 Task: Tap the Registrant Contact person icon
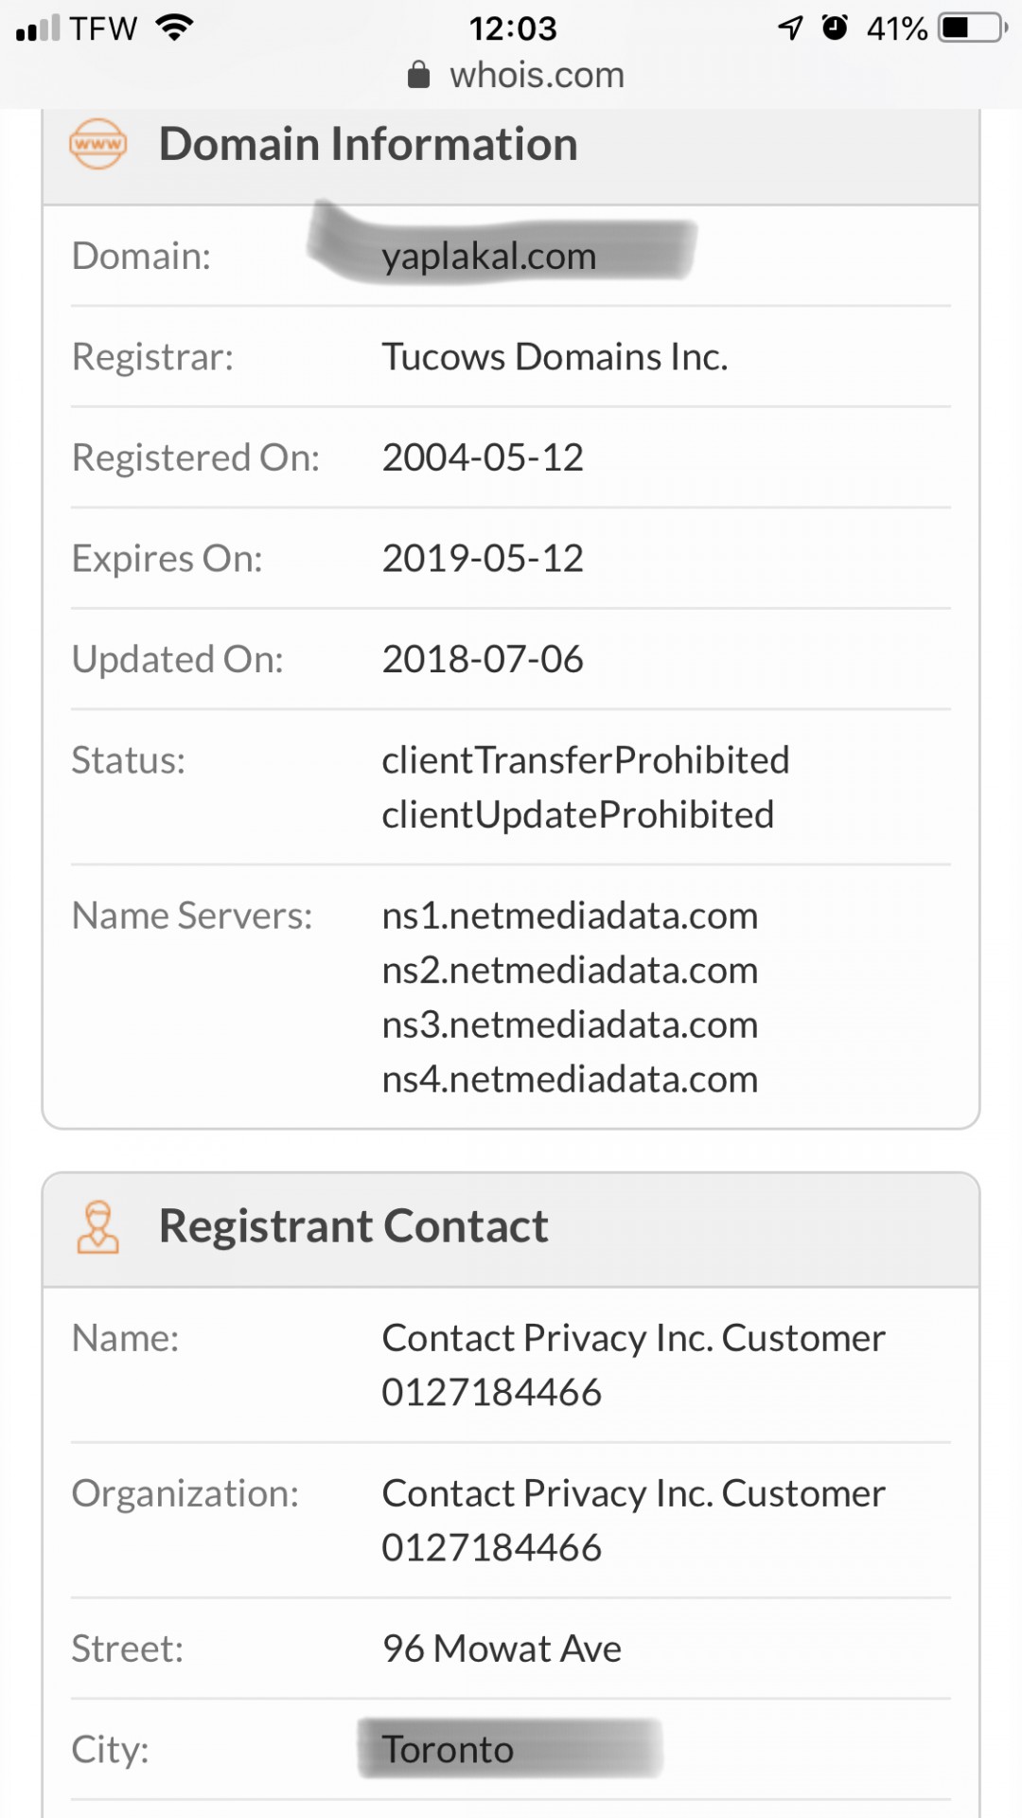pos(97,1227)
